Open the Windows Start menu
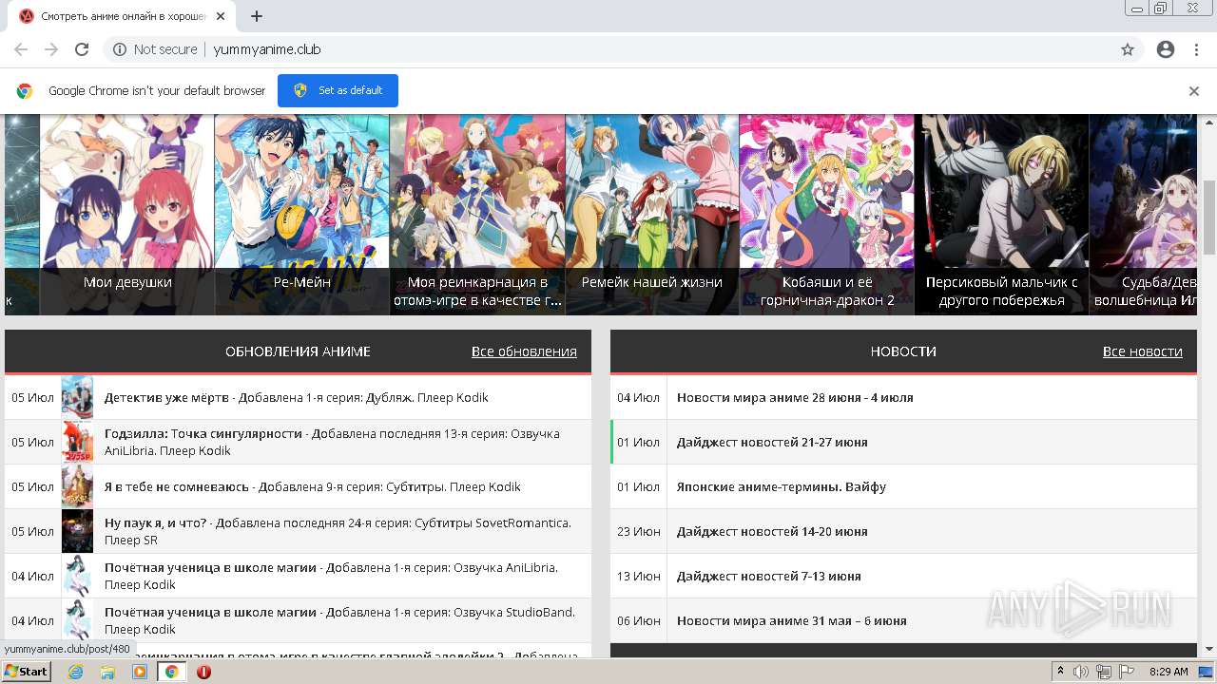This screenshot has height=684, width=1217. pyautogui.click(x=26, y=672)
